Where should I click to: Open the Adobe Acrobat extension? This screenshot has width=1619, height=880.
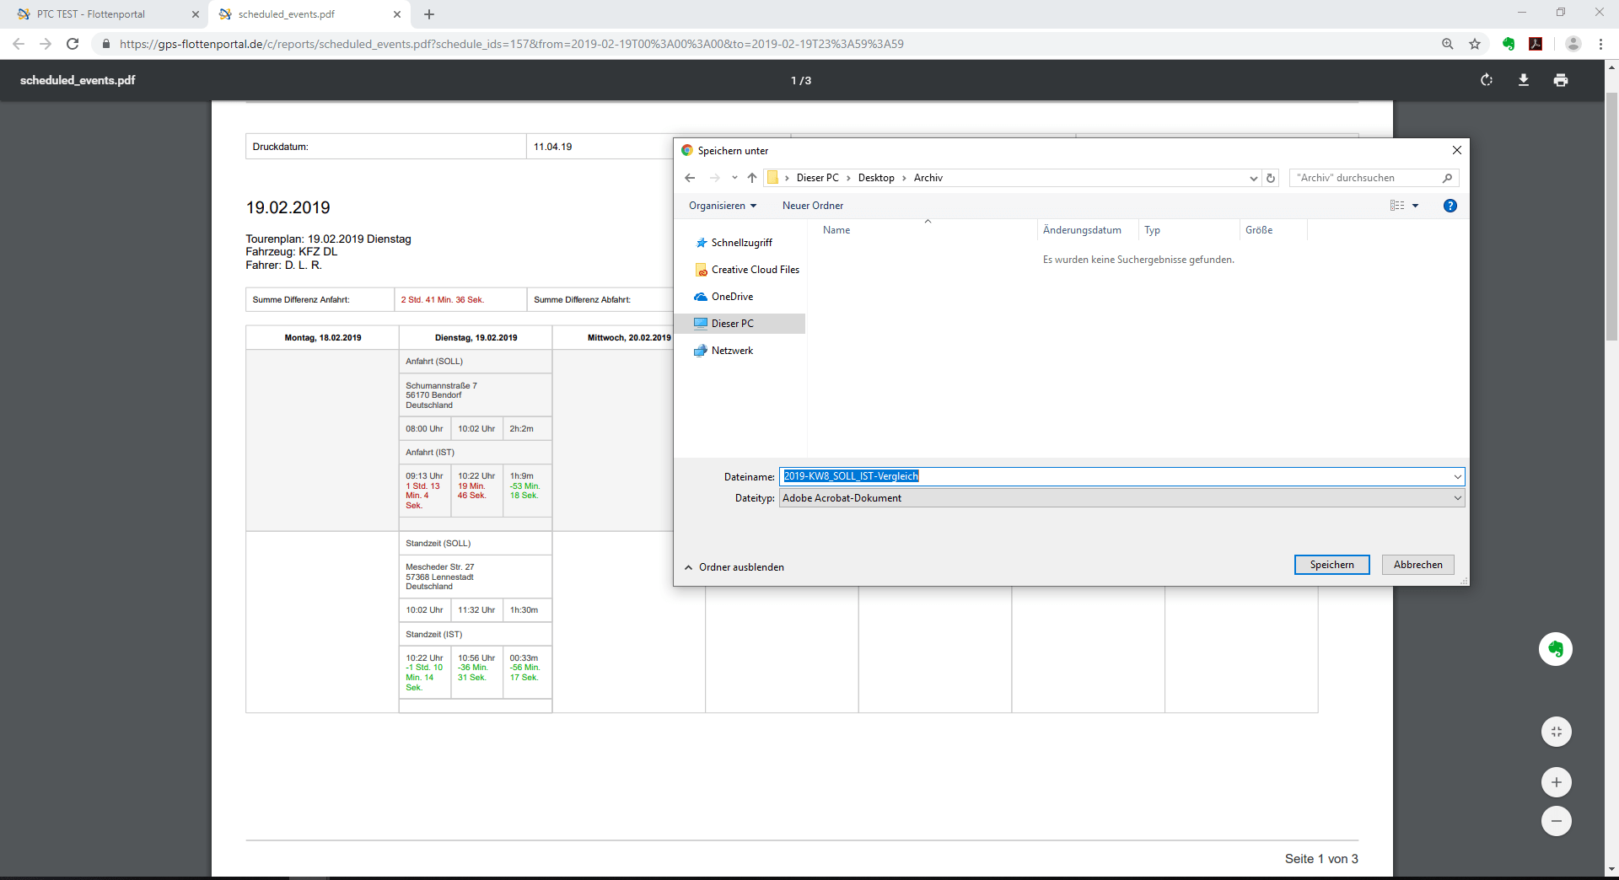coord(1536,44)
